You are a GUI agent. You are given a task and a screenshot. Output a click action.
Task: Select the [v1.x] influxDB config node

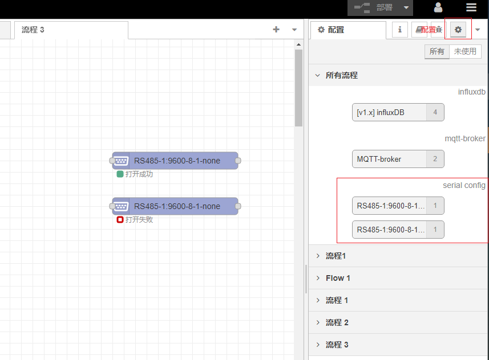pyautogui.click(x=390, y=112)
